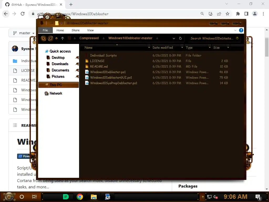
Task: Go back in Chrome browser
Action: click(6, 14)
